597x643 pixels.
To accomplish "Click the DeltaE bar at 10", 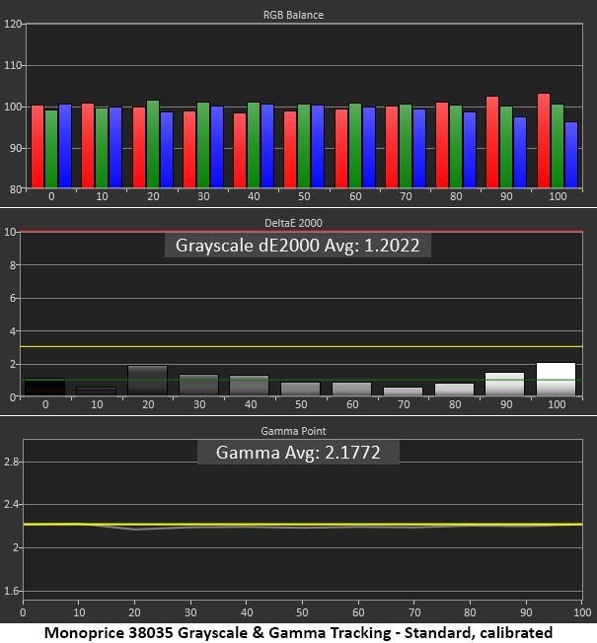I will [x=97, y=392].
